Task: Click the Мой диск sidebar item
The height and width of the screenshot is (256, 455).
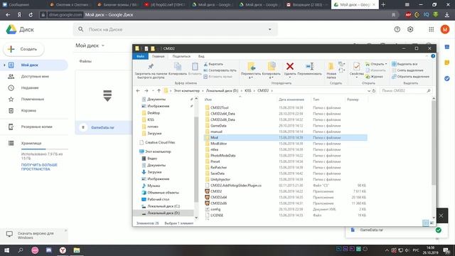Action: point(34,65)
